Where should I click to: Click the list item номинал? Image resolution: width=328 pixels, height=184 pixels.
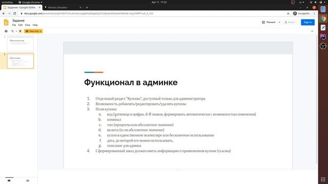[114, 120]
